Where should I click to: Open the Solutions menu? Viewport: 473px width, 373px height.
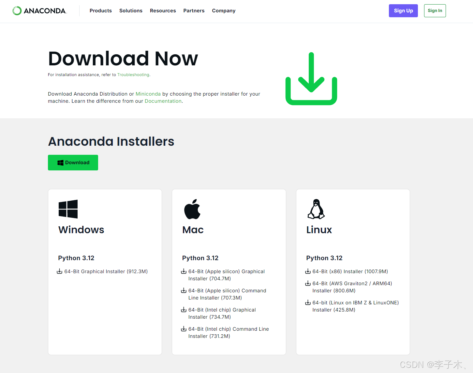tap(131, 11)
